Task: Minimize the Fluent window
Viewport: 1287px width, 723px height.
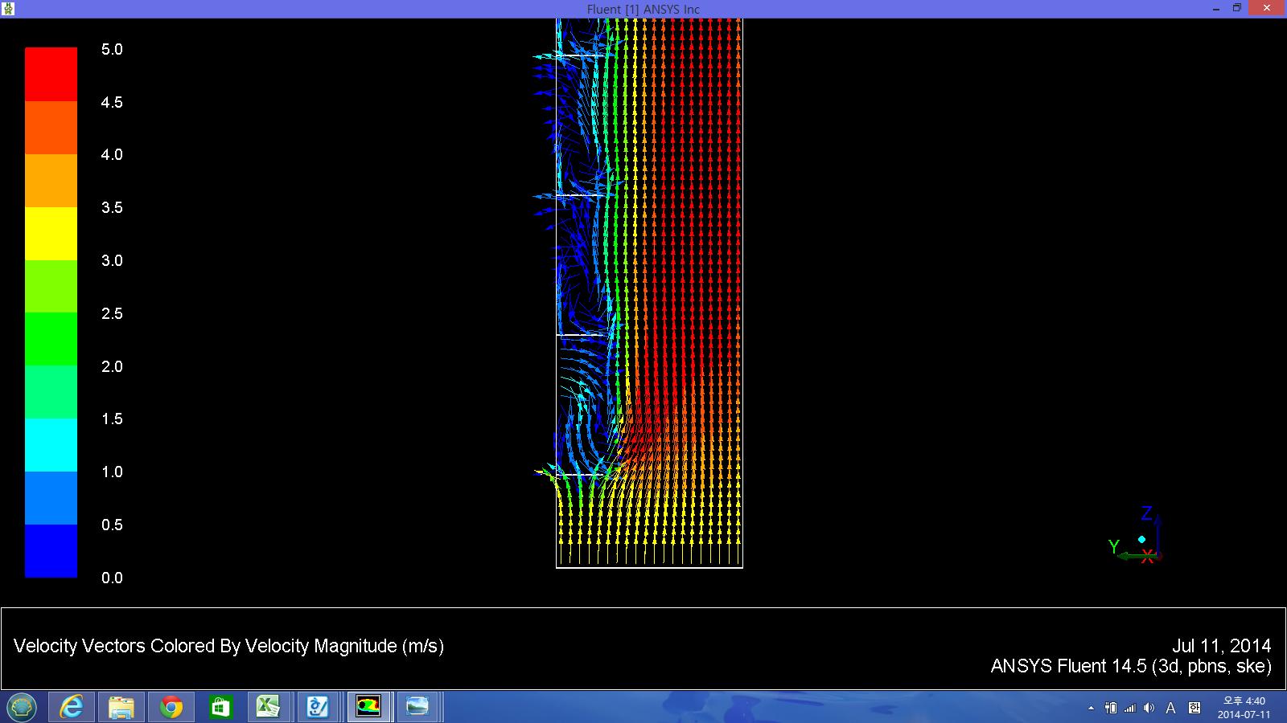Action: (x=1216, y=9)
